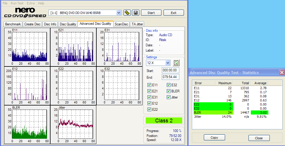Click the Maximum column header
Image resolution: width=285 pixels, height=146 pixels.
pyautogui.click(x=225, y=83)
